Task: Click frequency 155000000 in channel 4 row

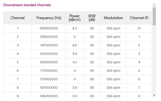Action: click(49, 54)
